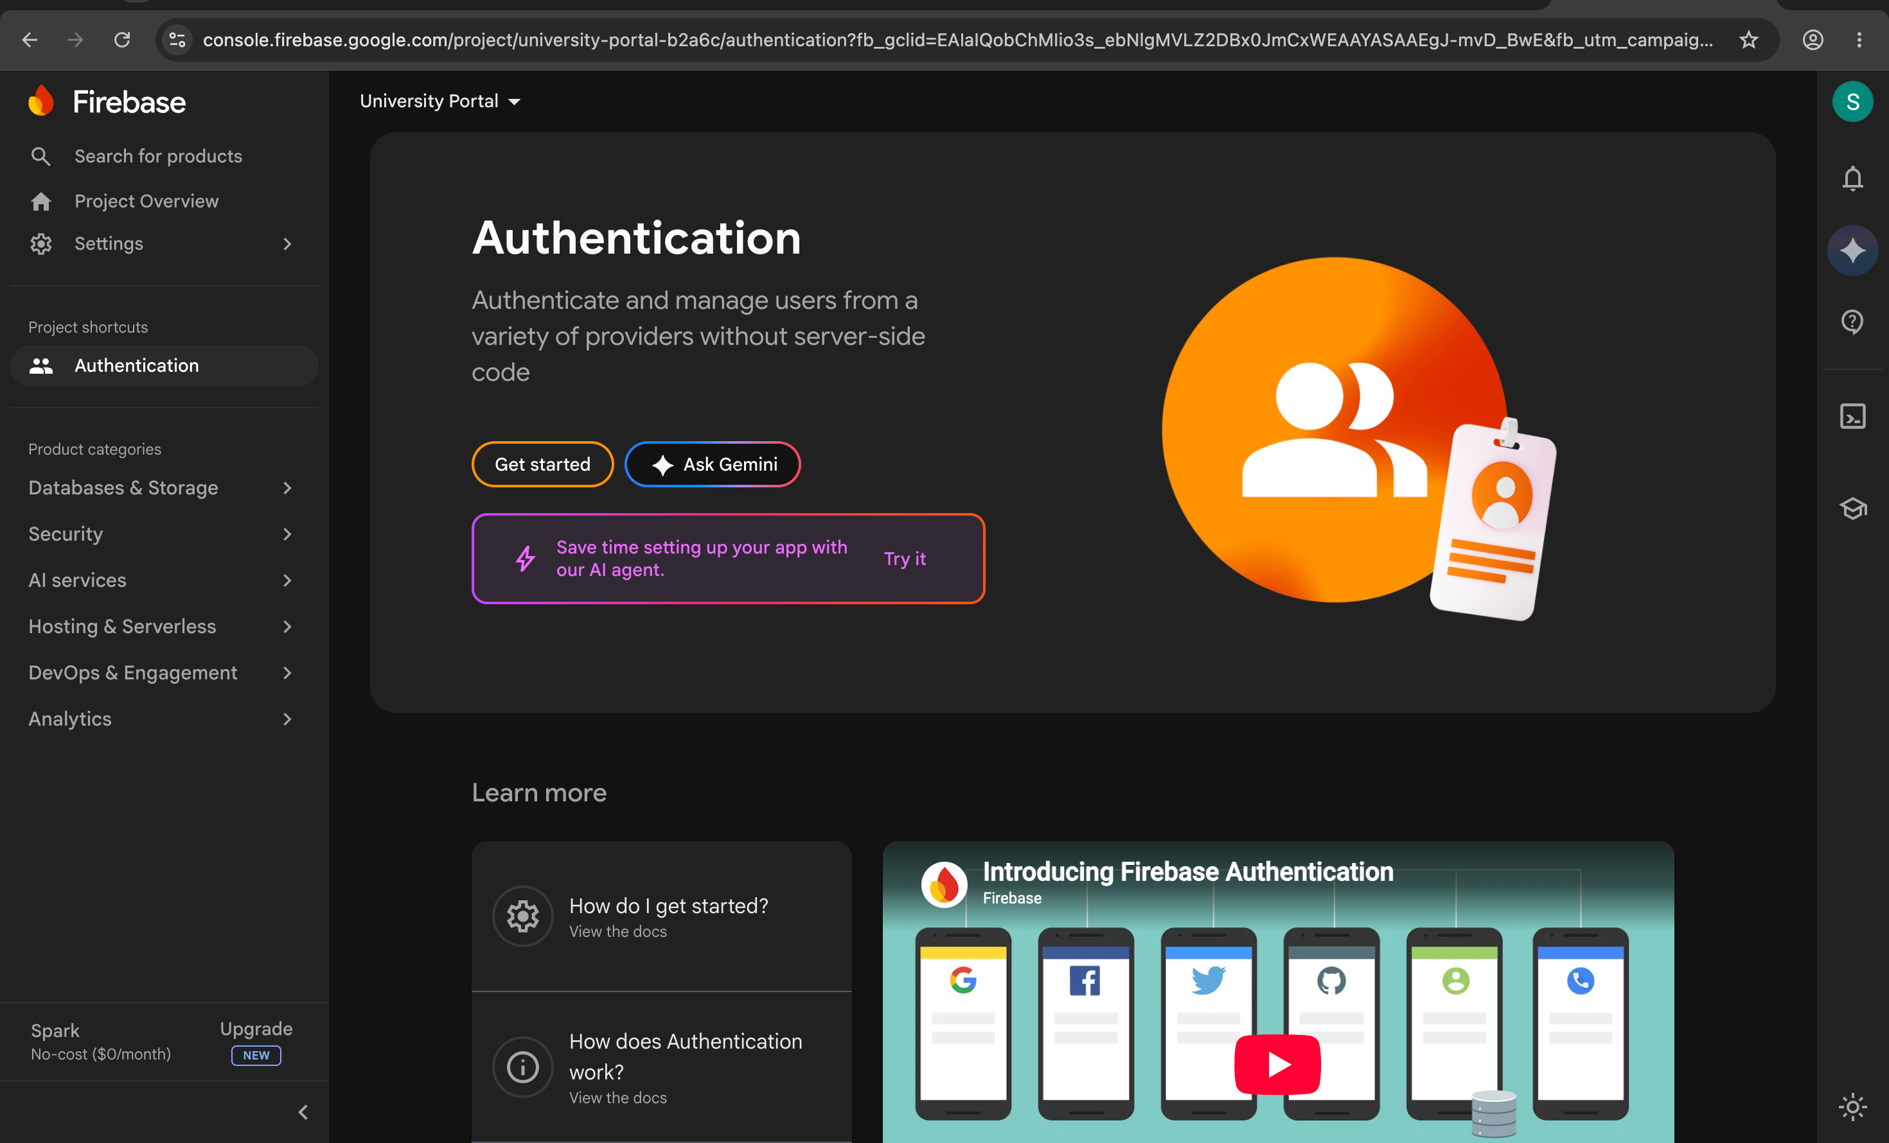Click the Project Overview home icon

(x=40, y=202)
